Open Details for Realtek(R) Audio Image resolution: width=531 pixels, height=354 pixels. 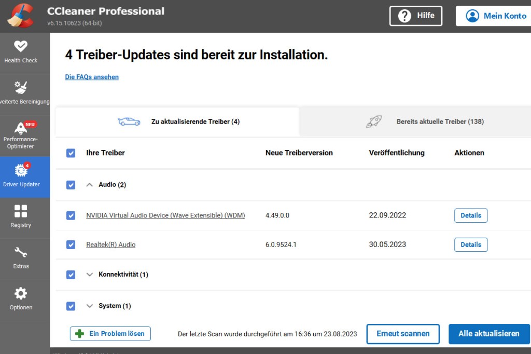(471, 244)
